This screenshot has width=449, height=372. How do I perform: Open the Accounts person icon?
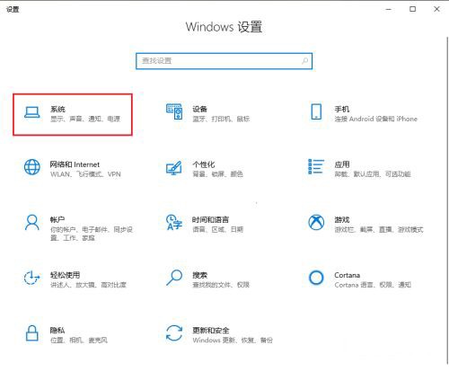pyautogui.click(x=32, y=222)
